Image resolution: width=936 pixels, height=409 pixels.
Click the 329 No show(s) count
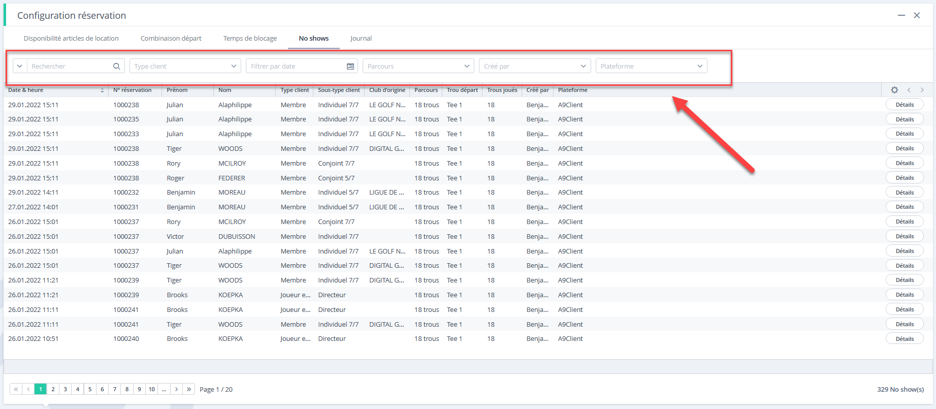pos(900,389)
